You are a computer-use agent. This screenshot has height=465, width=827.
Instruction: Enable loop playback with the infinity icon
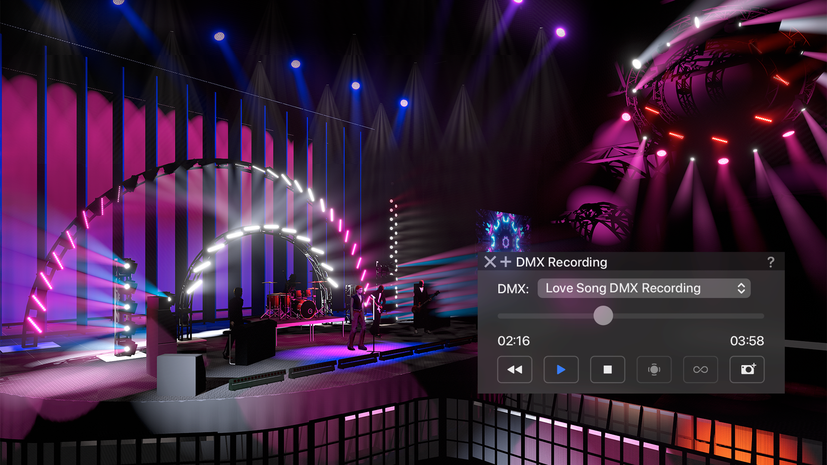pos(700,370)
